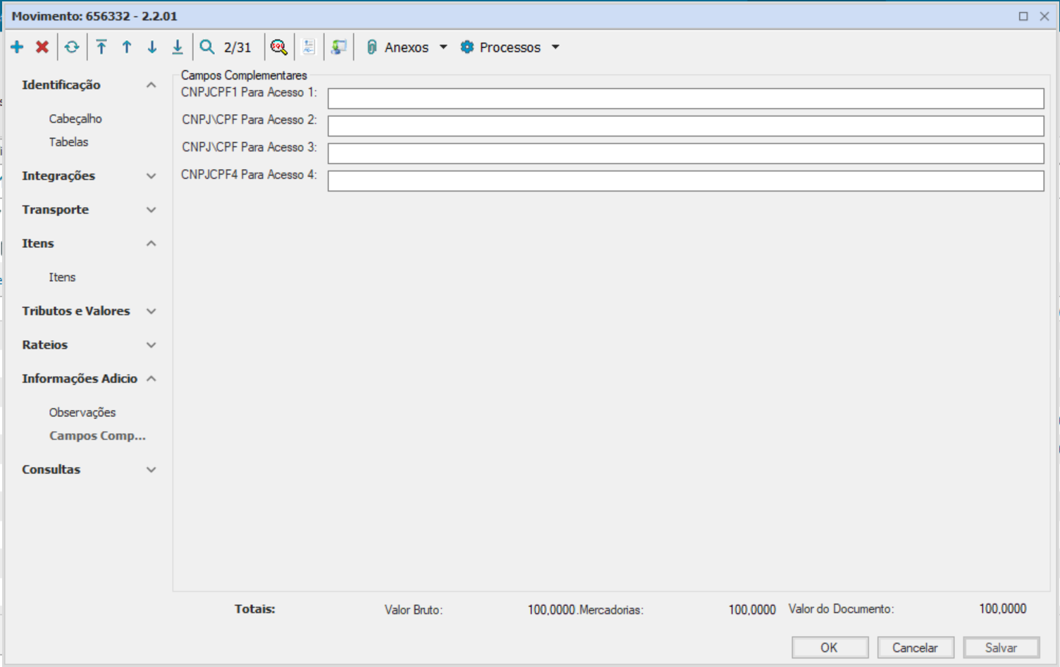
Task: Jump to last record arrow icon
Action: (178, 47)
